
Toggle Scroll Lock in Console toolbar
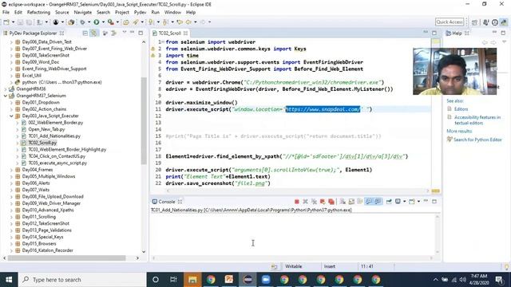(351, 202)
